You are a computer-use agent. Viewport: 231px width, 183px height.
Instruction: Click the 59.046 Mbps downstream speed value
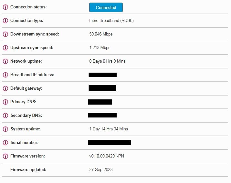(x=101, y=34)
